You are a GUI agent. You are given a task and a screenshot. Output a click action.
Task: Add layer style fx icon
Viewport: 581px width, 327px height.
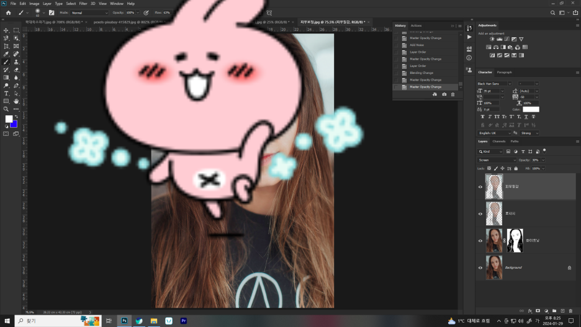(530, 311)
